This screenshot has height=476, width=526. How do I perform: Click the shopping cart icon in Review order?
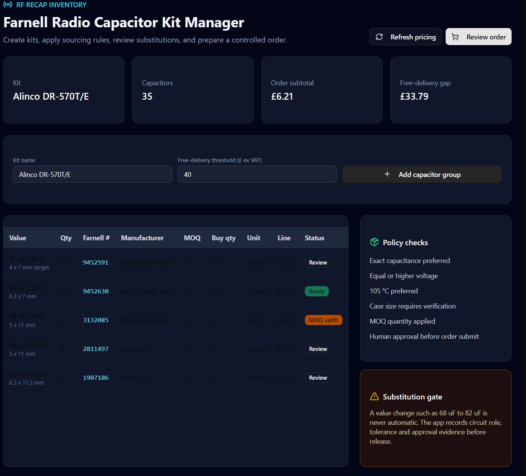coord(455,37)
